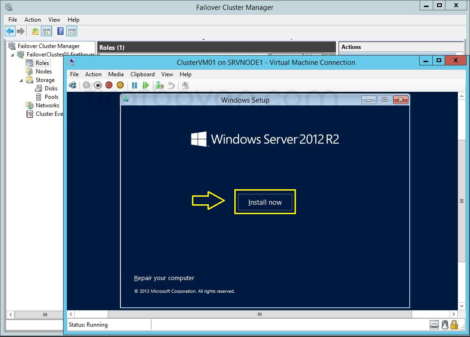Select Cluster Events in the tree

point(49,113)
